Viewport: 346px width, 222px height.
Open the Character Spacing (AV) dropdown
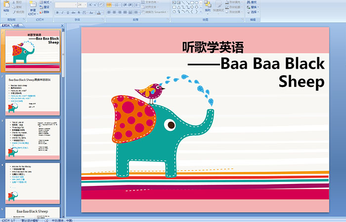[x=85, y=12]
